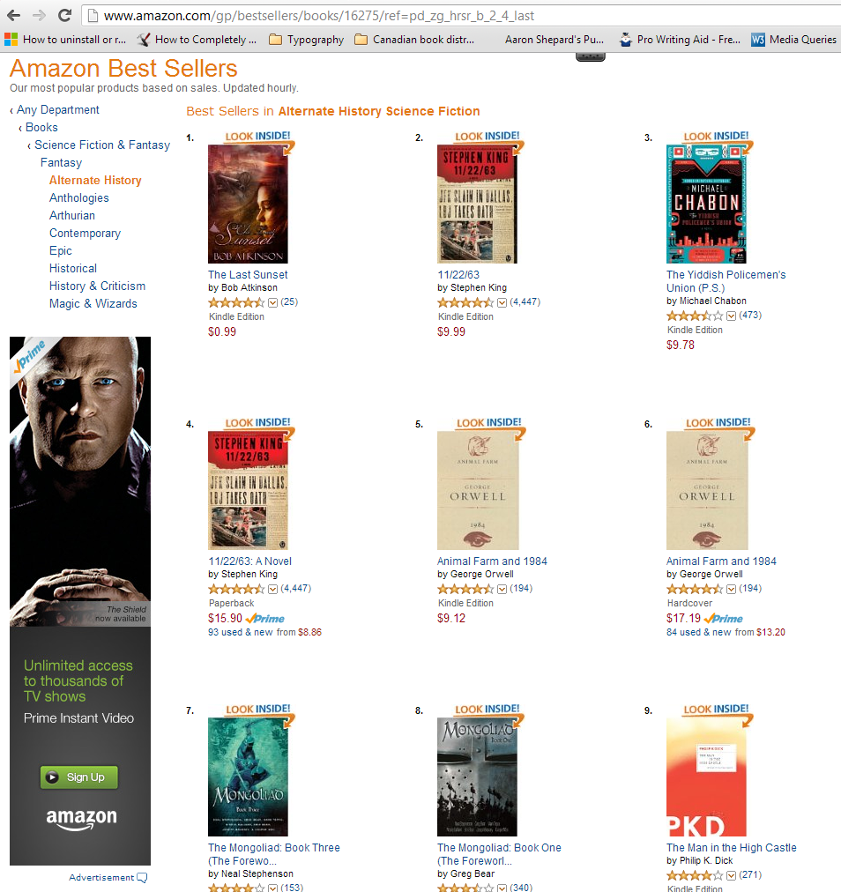Open The Last Sunset title link
The image size is (841, 892).
[248, 275]
